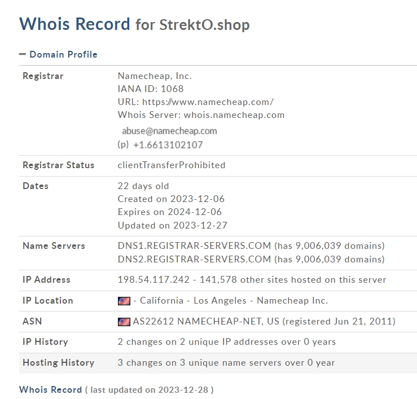Click DNS2.REGISTRAR-SERVERS.COM name server entry
Viewport: 417px width, 399px height.
(194, 259)
